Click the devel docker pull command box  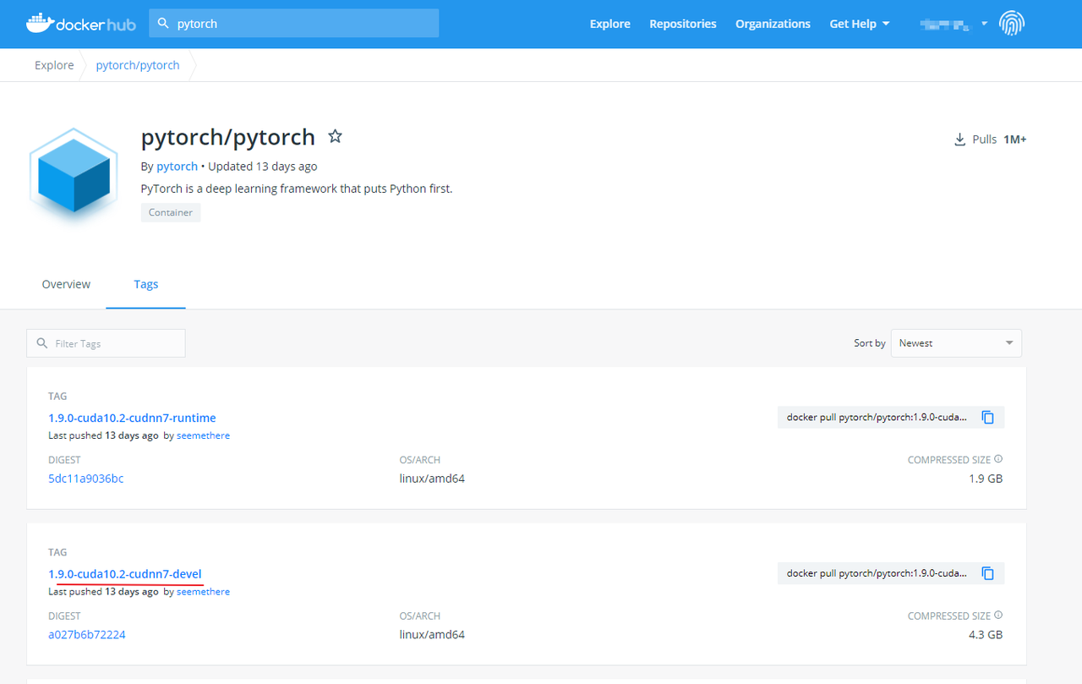tap(891, 573)
